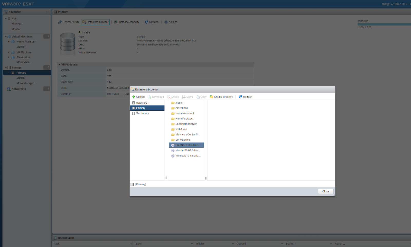This screenshot has height=247, width=411.
Task: Click the Virtual Machines count badge
Action: (47, 37)
